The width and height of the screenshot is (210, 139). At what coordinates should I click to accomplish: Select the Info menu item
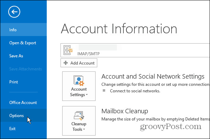pyautogui.click(x=23, y=30)
